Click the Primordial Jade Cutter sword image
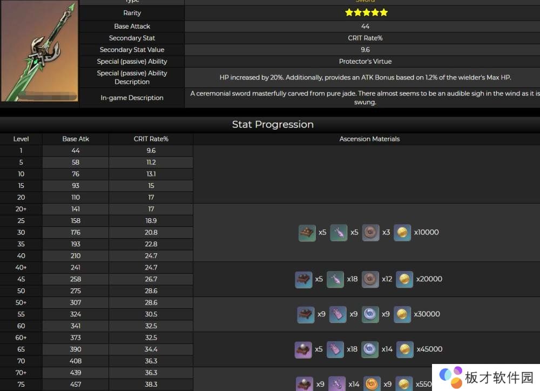Screen dimensions: 540x391 pyautogui.click(x=39, y=51)
